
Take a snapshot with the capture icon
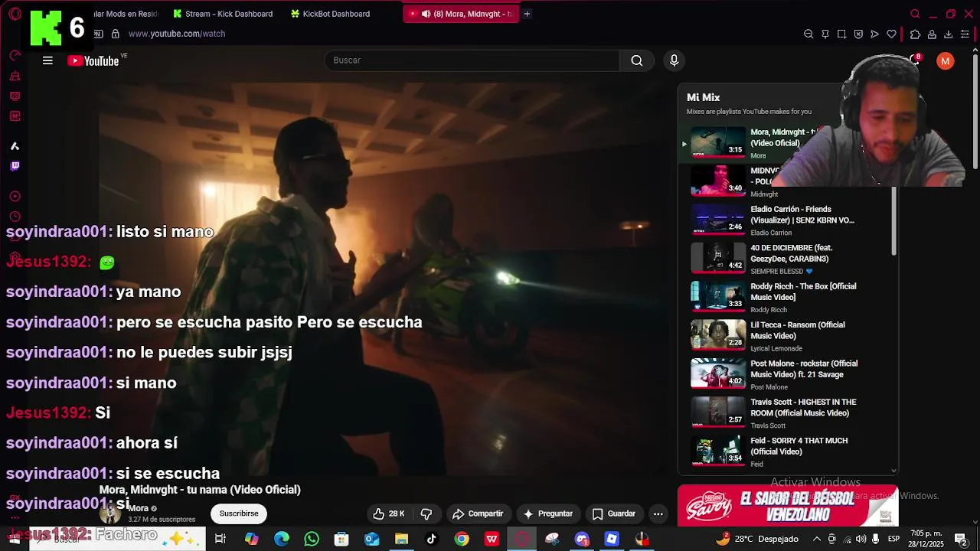pos(841,34)
